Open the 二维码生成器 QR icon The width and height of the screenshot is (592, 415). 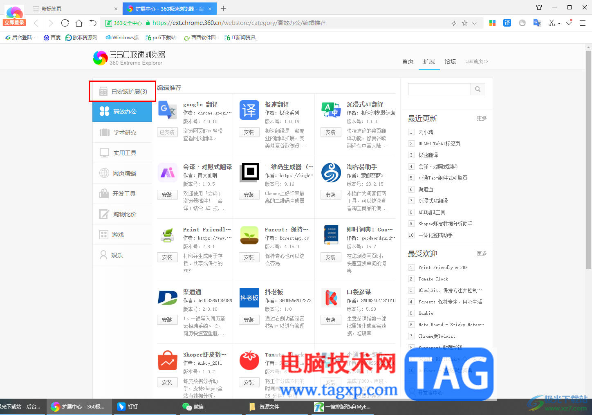tap(249, 173)
